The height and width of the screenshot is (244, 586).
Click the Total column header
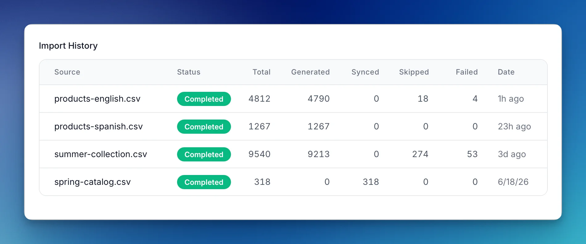[x=262, y=72]
